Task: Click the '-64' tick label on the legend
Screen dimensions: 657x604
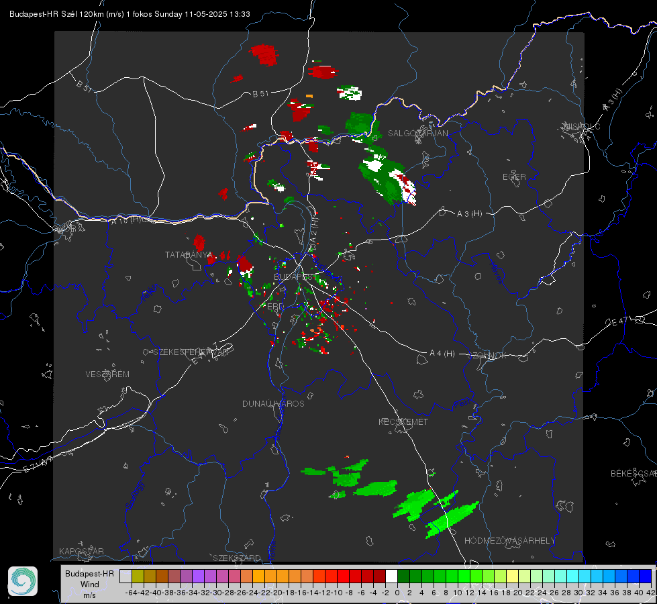Action: 132,593
